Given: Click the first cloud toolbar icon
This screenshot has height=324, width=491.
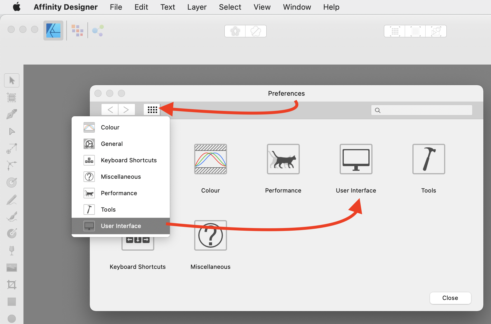Looking at the screenshot, I should 235,31.
